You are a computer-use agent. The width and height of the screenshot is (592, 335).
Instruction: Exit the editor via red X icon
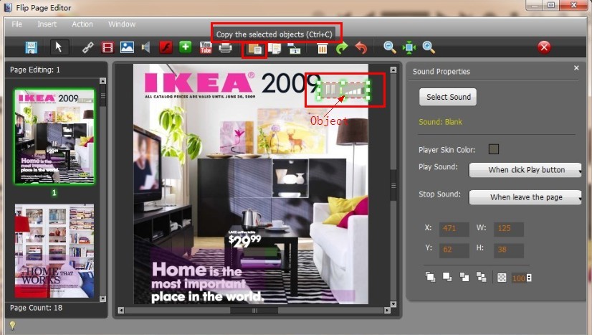click(544, 47)
